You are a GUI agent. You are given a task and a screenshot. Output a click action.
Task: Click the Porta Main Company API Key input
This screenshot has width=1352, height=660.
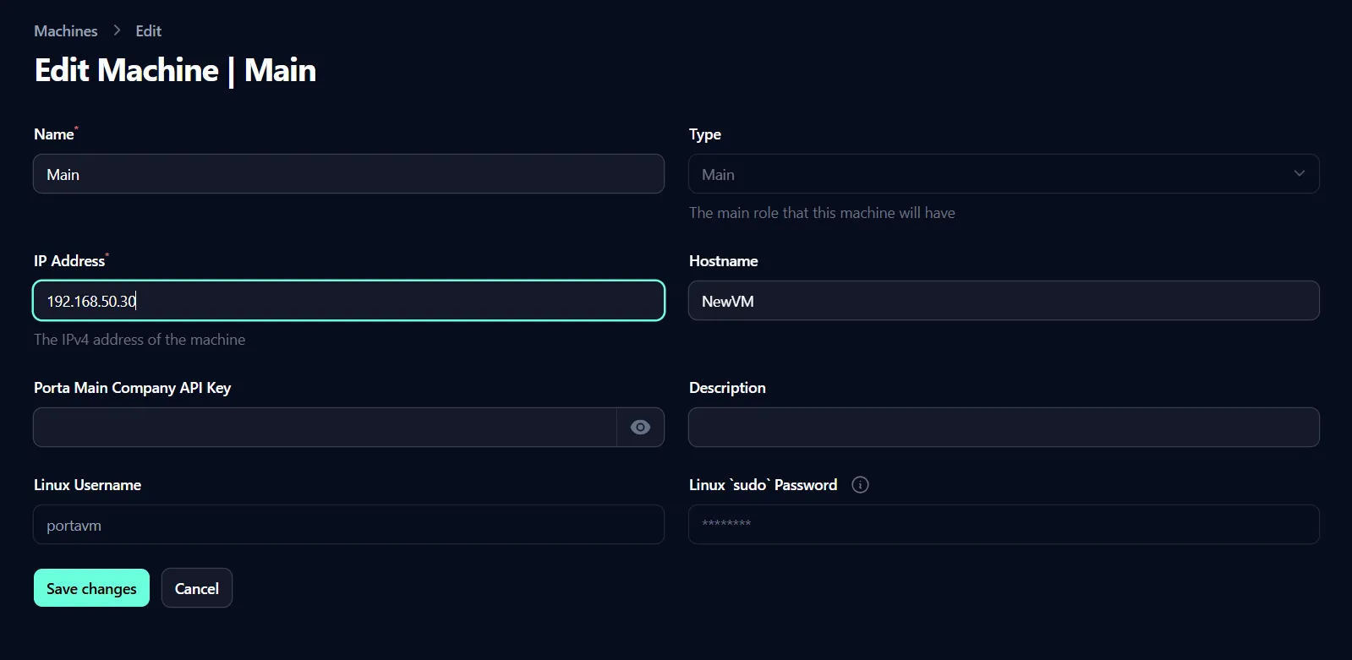(325, 428)
